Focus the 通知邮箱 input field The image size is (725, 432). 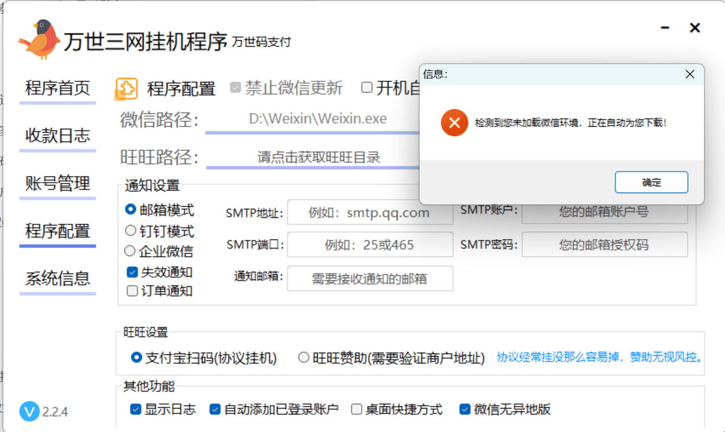tap(370, 279)
